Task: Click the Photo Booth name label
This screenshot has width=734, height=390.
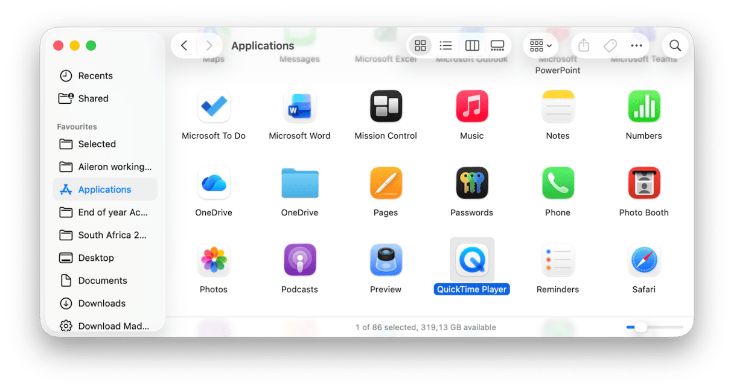Action: (x=644, y=213)
